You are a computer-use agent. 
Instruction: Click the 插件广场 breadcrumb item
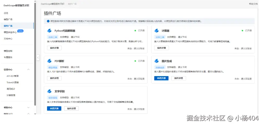click(x=72, y=4)
